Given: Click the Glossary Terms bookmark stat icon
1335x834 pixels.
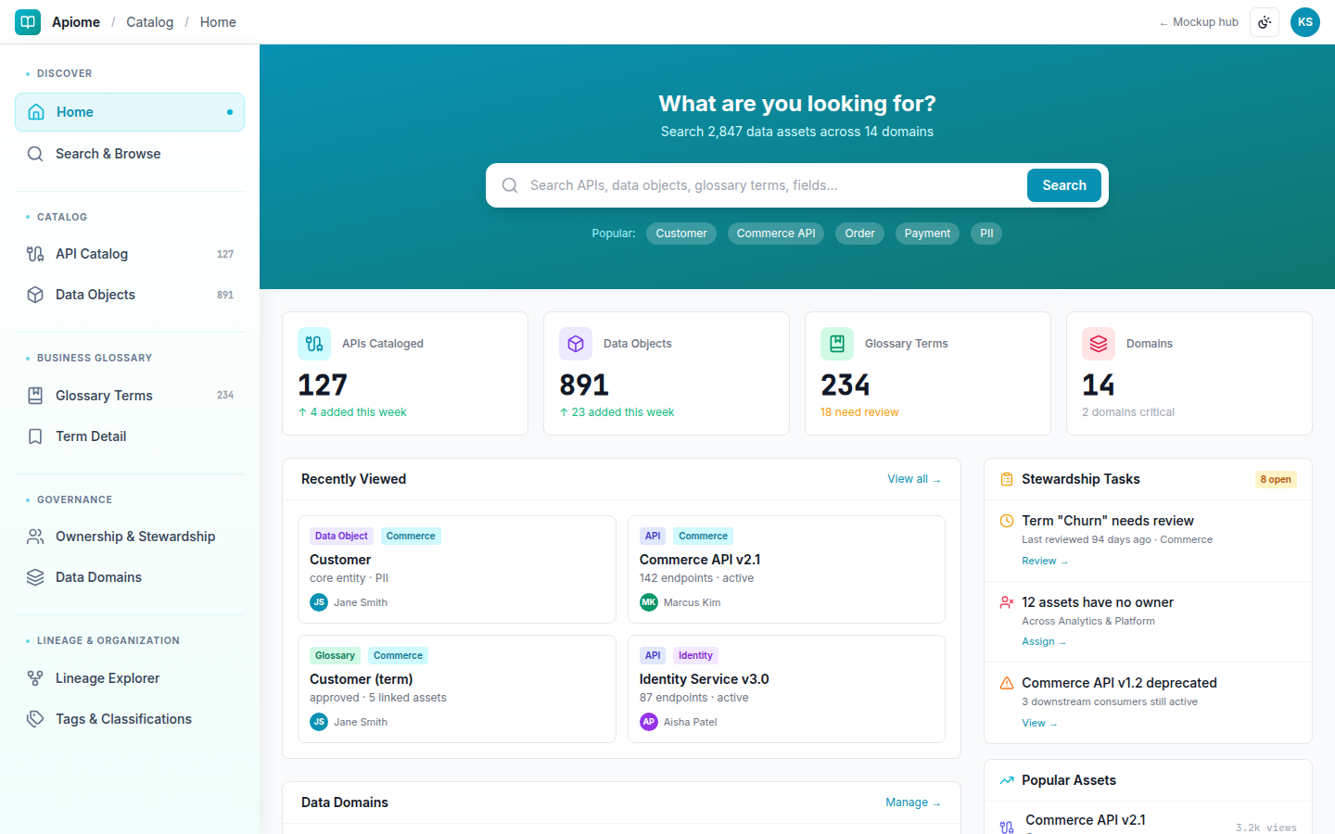Looking at the screenshot, I should (x=837, y=344).
